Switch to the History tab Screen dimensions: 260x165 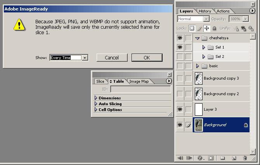[205, 11]
